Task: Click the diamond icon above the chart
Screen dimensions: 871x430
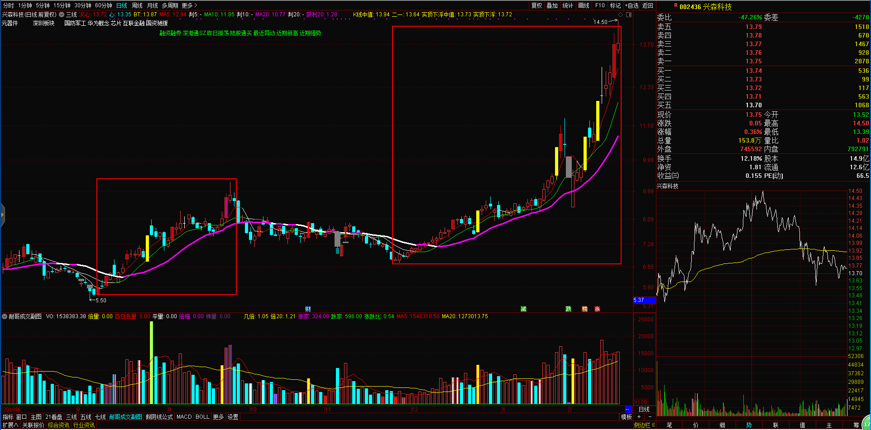Action: tap(621, 14)
